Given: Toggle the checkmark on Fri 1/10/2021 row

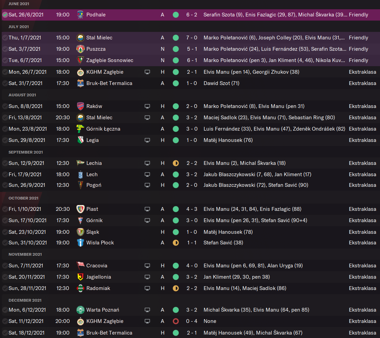Looking at the screenshot, I should 5,209.
